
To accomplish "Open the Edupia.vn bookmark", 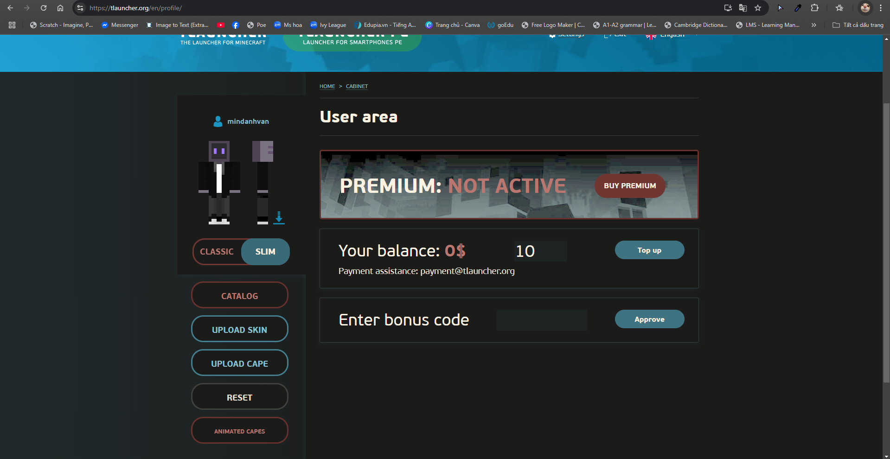I will [x=385, y=25].
